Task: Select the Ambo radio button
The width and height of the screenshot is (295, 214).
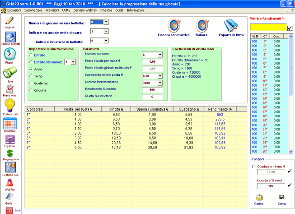Action: point(31,69)
